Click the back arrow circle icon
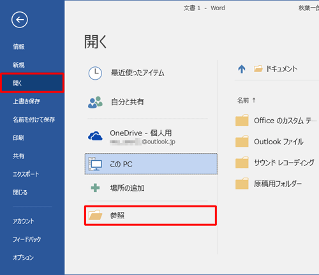319x275 pixels. click(x=20, y=20)
